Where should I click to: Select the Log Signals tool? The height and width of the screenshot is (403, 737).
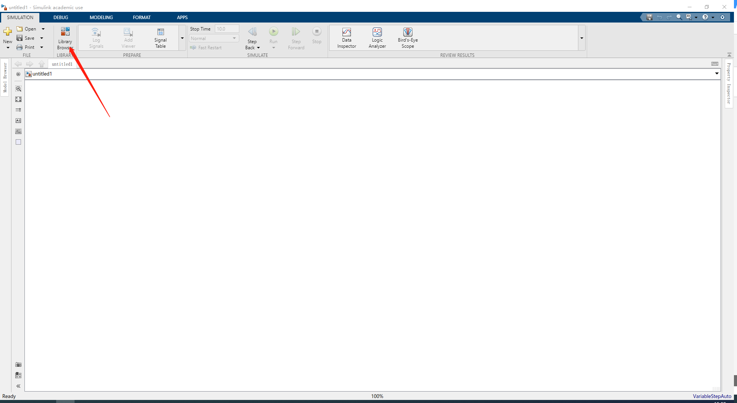point(96,37)
